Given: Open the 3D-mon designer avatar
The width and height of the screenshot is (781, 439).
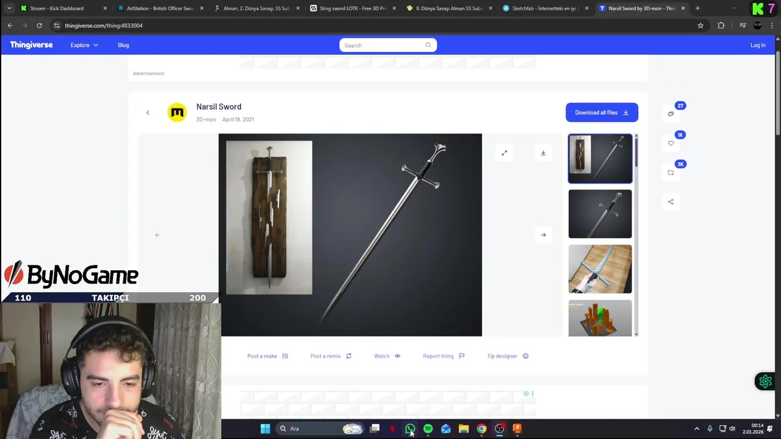Looking at the screenshot, I should [177, 112].
